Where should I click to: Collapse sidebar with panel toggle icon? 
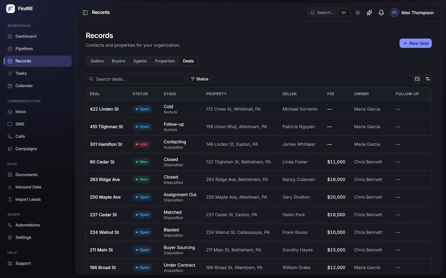point(85,13)
